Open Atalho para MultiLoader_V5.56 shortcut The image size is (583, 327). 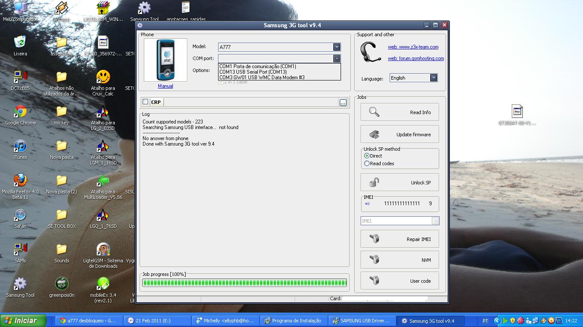tap(103, 186)
